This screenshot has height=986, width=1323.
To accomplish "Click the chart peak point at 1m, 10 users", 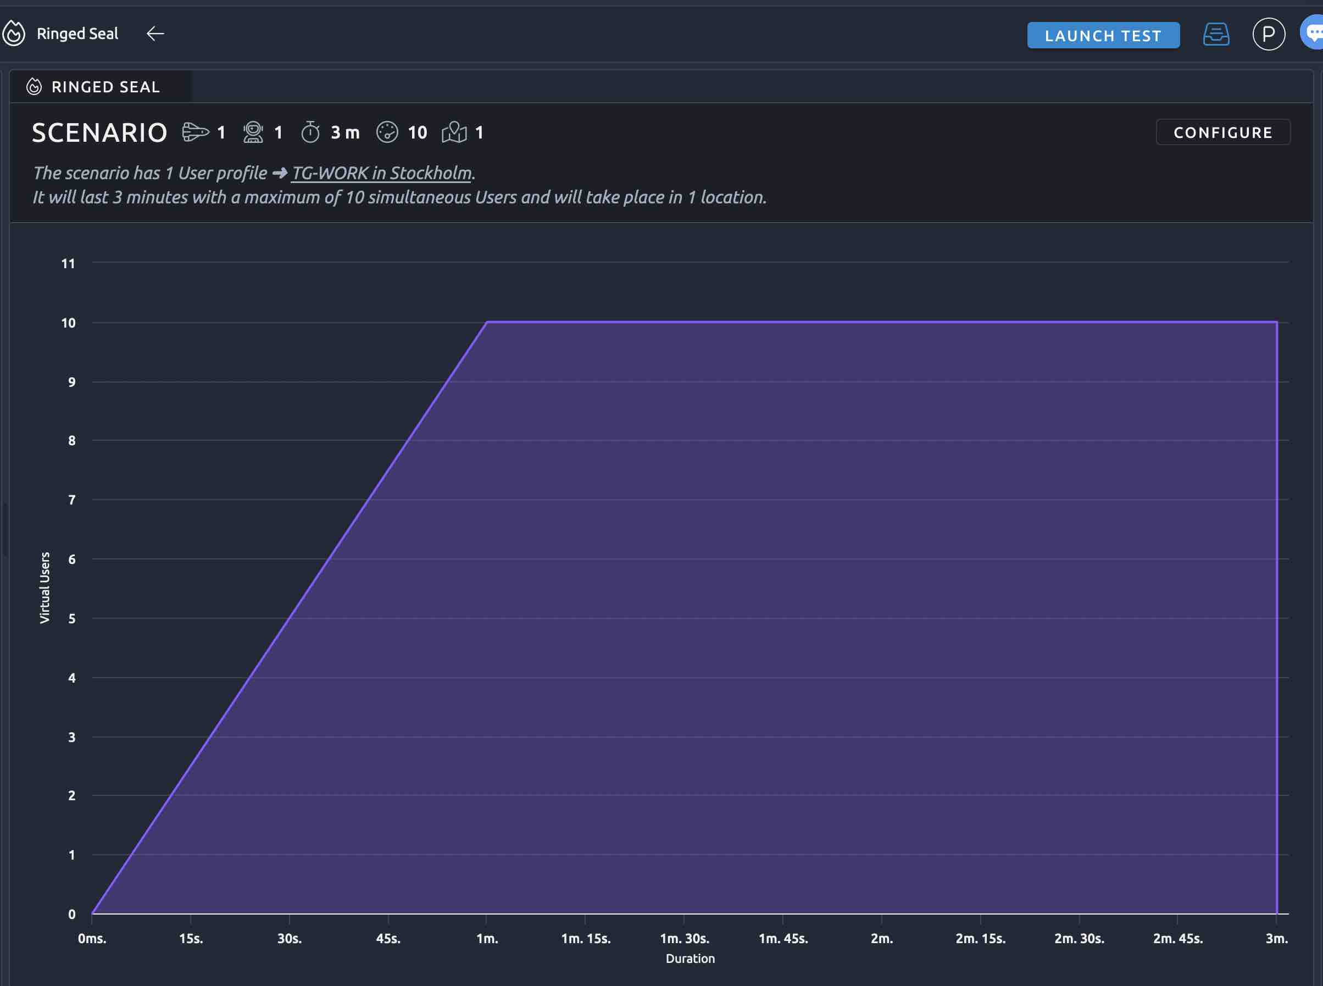I will point(487,322).
